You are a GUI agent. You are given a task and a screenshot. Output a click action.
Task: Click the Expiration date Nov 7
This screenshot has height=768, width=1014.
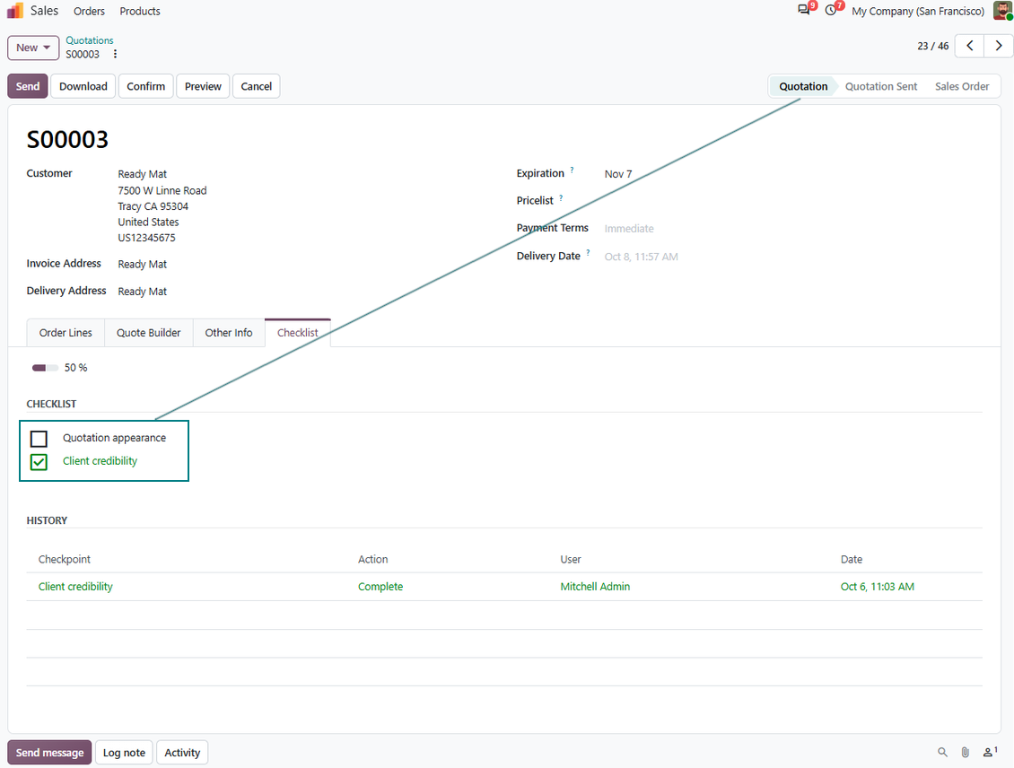pyautogui.click(x=618, y=174)
